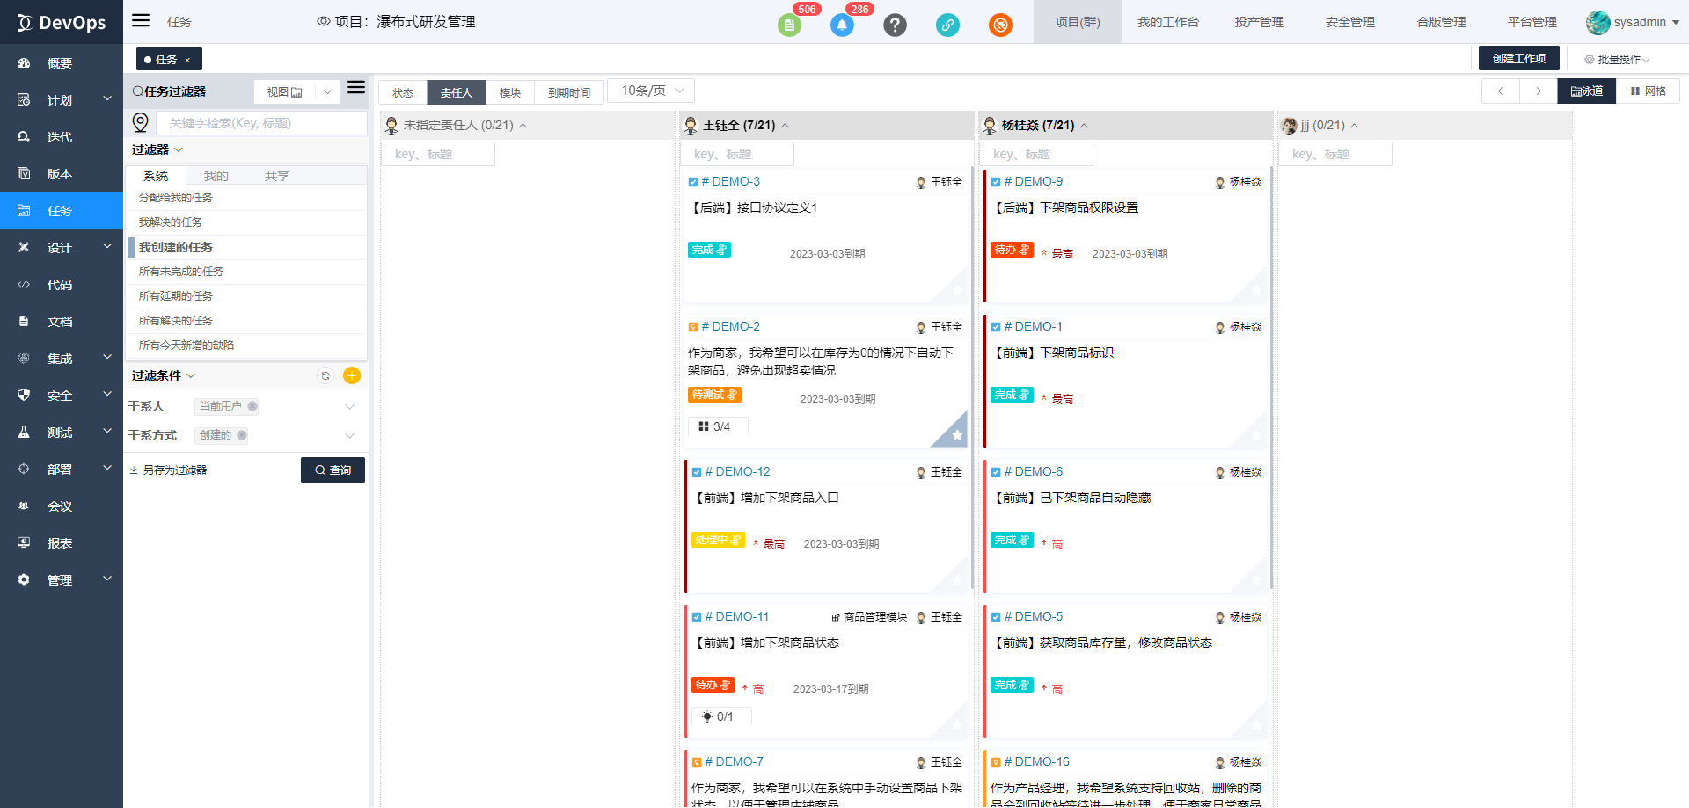The width and height of the screenshot is (1689, 808).
Task: Click the teal link icon in header
Action: pyautogui.click(x=947, y=25)
